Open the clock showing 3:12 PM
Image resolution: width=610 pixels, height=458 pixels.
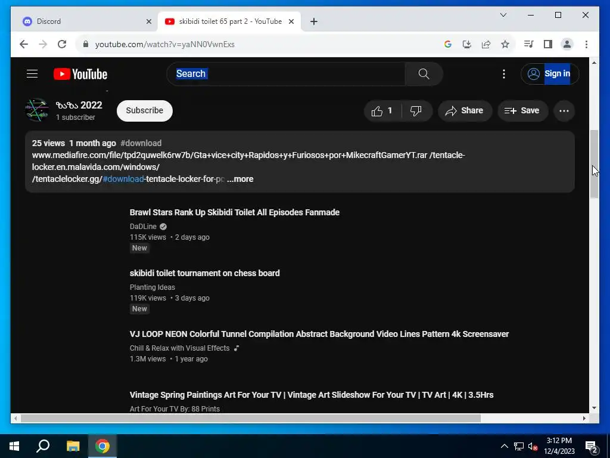point(559,446)
